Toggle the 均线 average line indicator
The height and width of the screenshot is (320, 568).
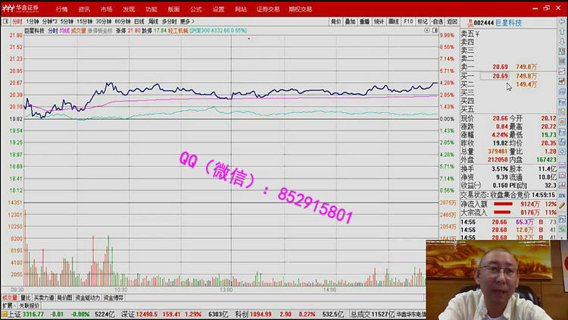(x=64, y=31)
